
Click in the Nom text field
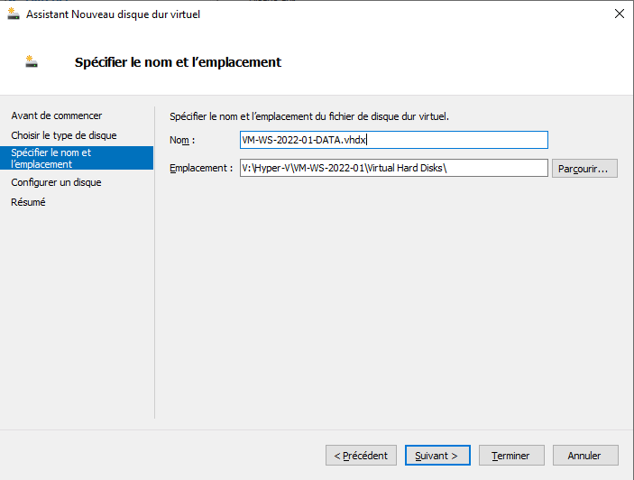393,140
